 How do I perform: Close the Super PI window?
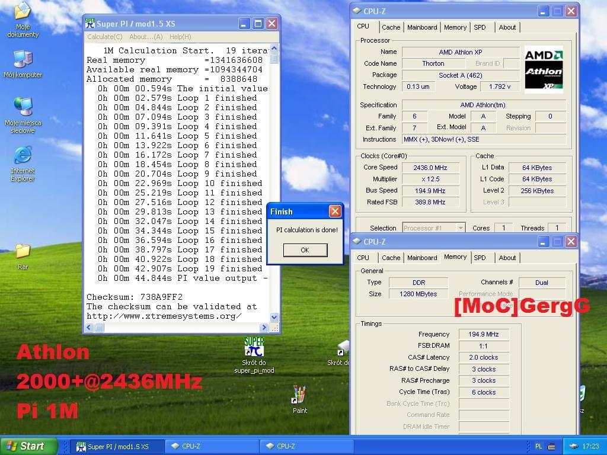click(272, 24)
